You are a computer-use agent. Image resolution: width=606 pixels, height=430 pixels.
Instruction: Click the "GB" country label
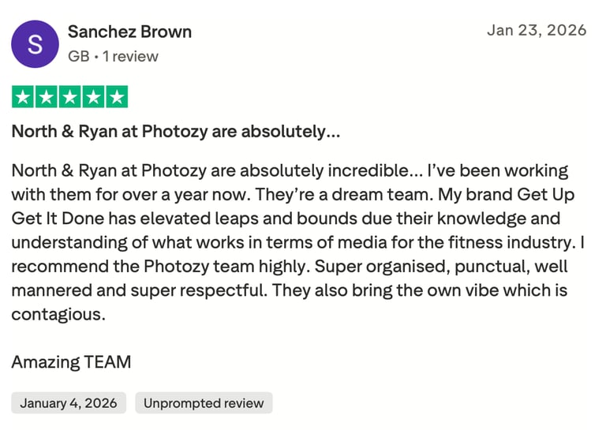point(78,56)
